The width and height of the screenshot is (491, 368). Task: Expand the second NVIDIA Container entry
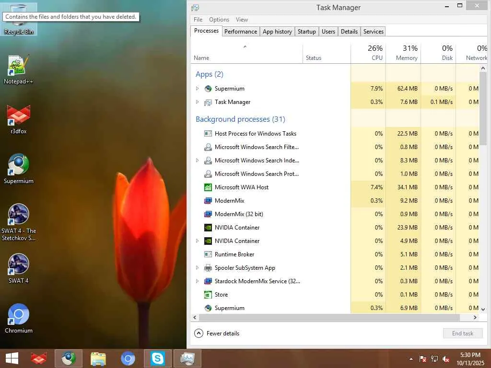click(x=197, y=241)
